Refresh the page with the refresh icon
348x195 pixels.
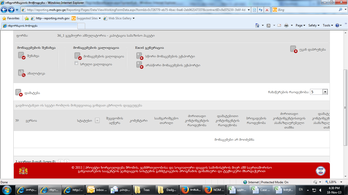click(x=261, y=10)
